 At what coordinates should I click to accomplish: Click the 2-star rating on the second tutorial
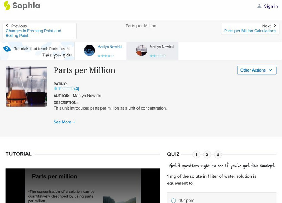click(x=159, y=55)
